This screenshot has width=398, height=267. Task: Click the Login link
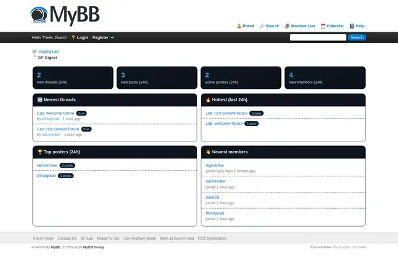(x=83, y=37)
